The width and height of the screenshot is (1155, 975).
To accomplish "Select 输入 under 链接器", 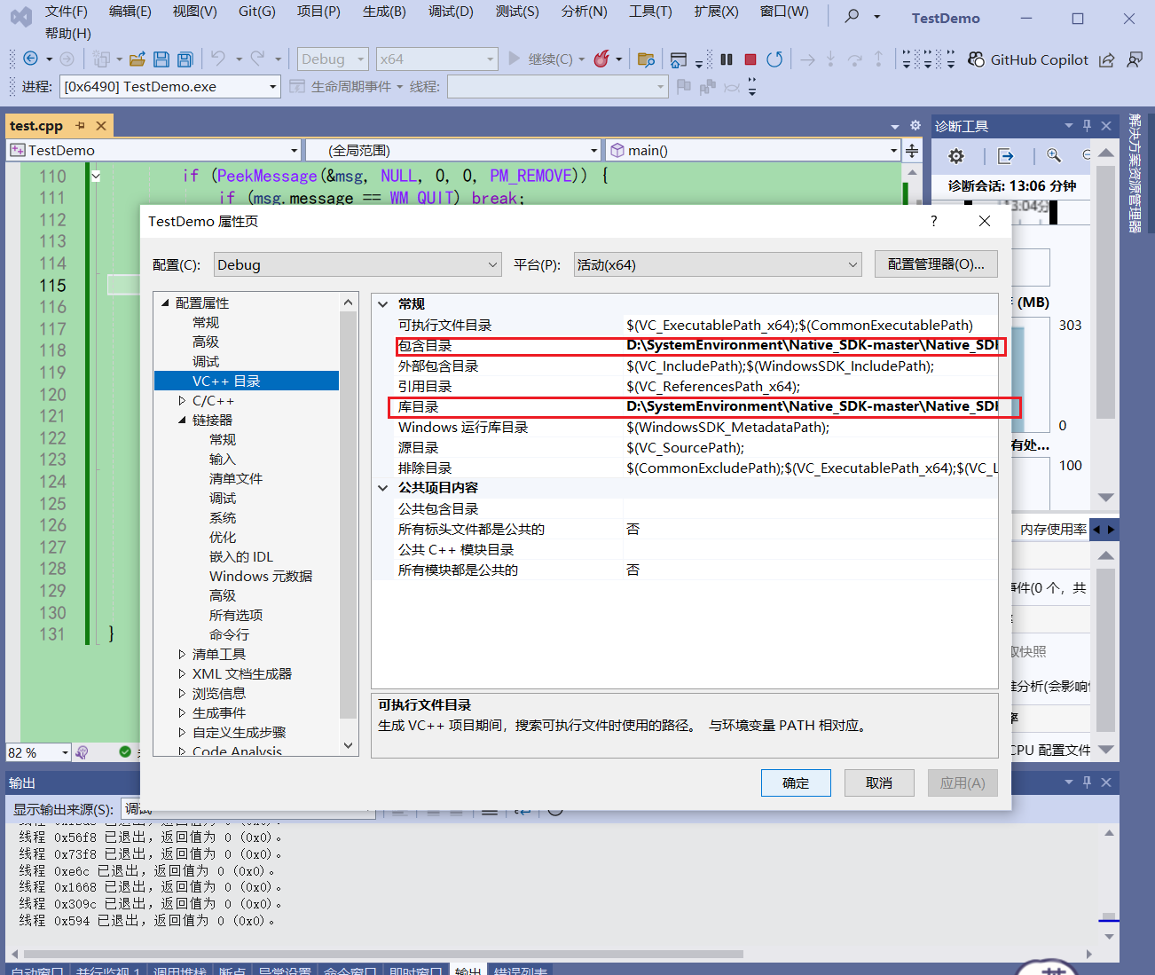I will tap(223, 460).
